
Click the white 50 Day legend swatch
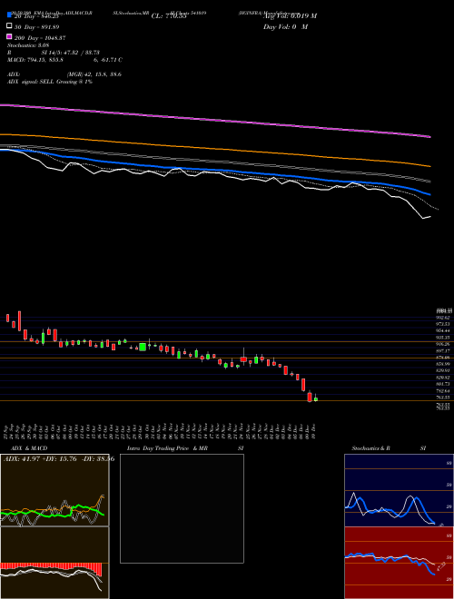(9, 25)
